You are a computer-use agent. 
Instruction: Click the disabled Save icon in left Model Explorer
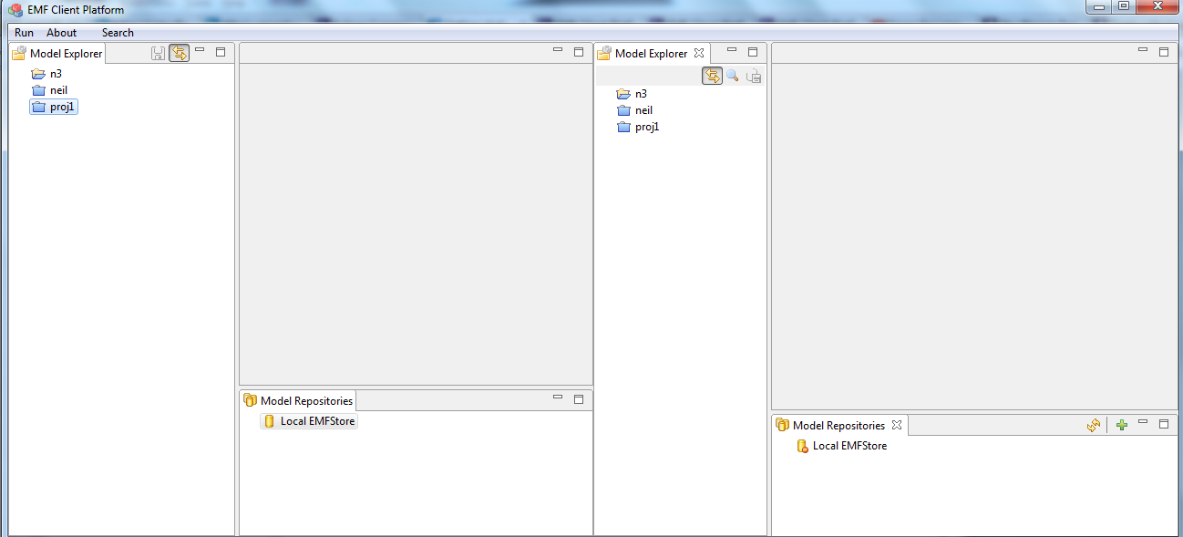click(x=159, y=53)
